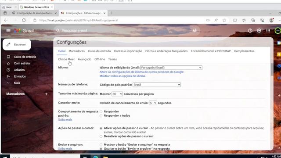Open the Read aloud icon in address bar

click(x=216, y=20)
